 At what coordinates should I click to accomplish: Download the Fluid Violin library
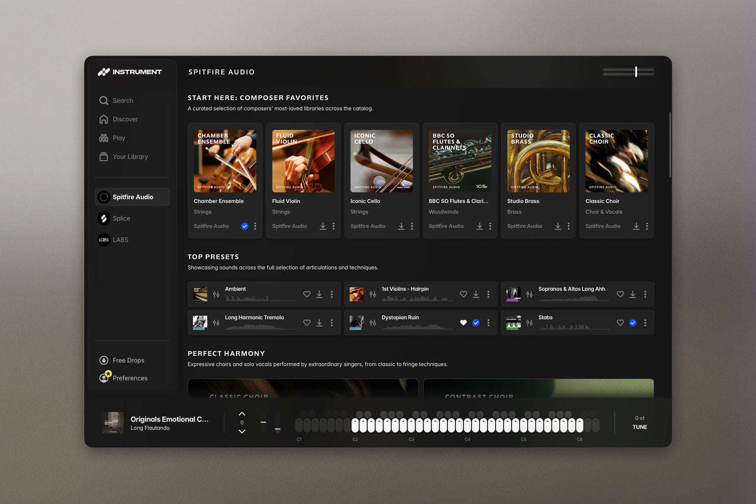[x=323, y=226]
